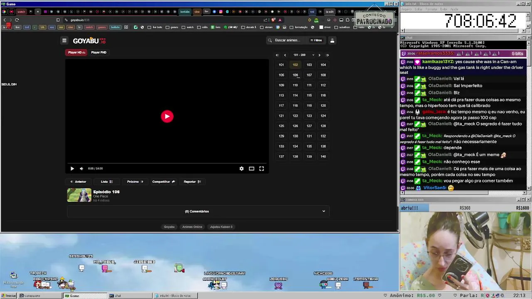
Task: Select episode 112
Action: point(323,85)
